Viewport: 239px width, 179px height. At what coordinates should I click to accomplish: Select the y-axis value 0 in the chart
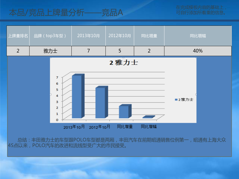[57, 120]
